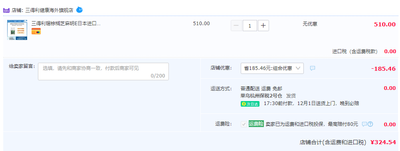
Task: Click the comment icon next to insurance text
Action: click(364, 124)
